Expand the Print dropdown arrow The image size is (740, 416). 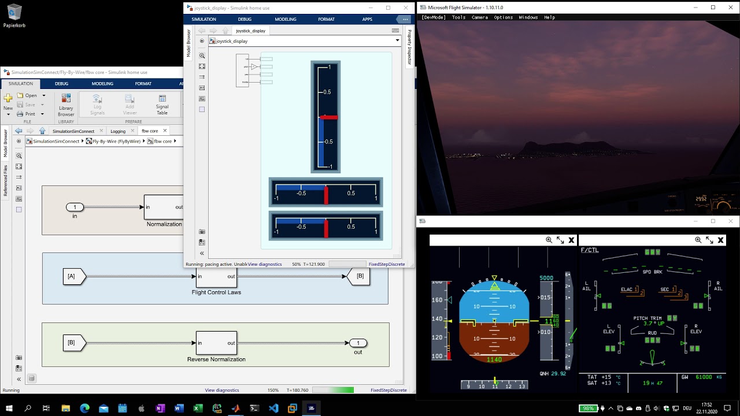(x=42, y=114)
